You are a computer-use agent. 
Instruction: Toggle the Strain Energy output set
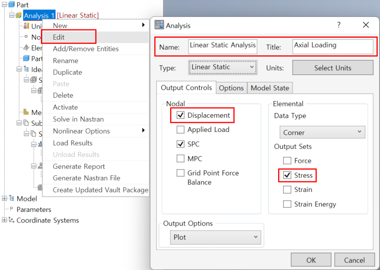pyautogui.click(x=287, y=204)
